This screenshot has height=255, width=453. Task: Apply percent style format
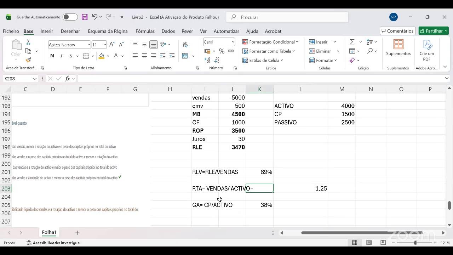click(x=222, y=51)
